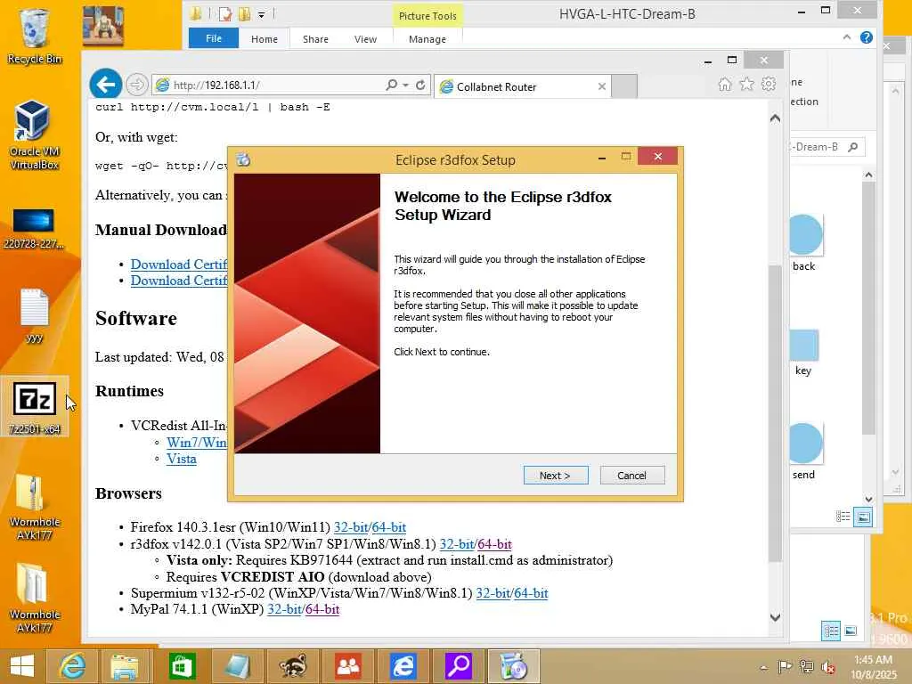Open the Win7/Win VCRedist link

197,443
